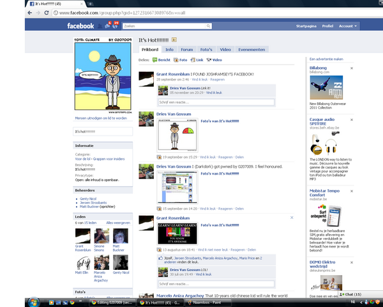Switch to the Info tab
Viewport: 383px width, 307px height.
pos(169,49)
